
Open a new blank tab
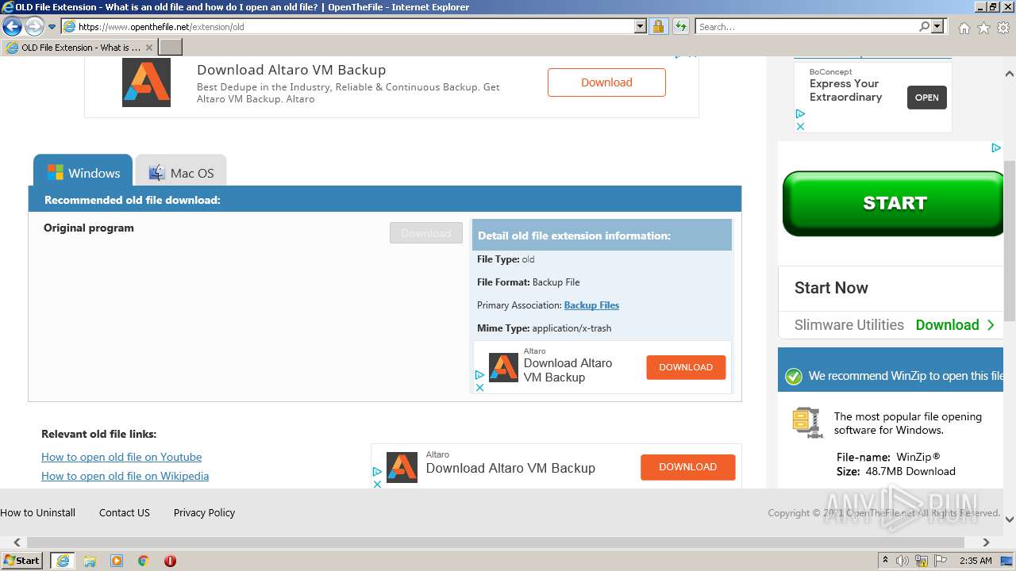pyautogui.click(x=171, y=48)
